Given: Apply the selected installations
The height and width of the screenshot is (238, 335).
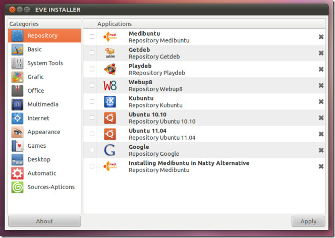Looking at the screenshot, I should 308,221.
